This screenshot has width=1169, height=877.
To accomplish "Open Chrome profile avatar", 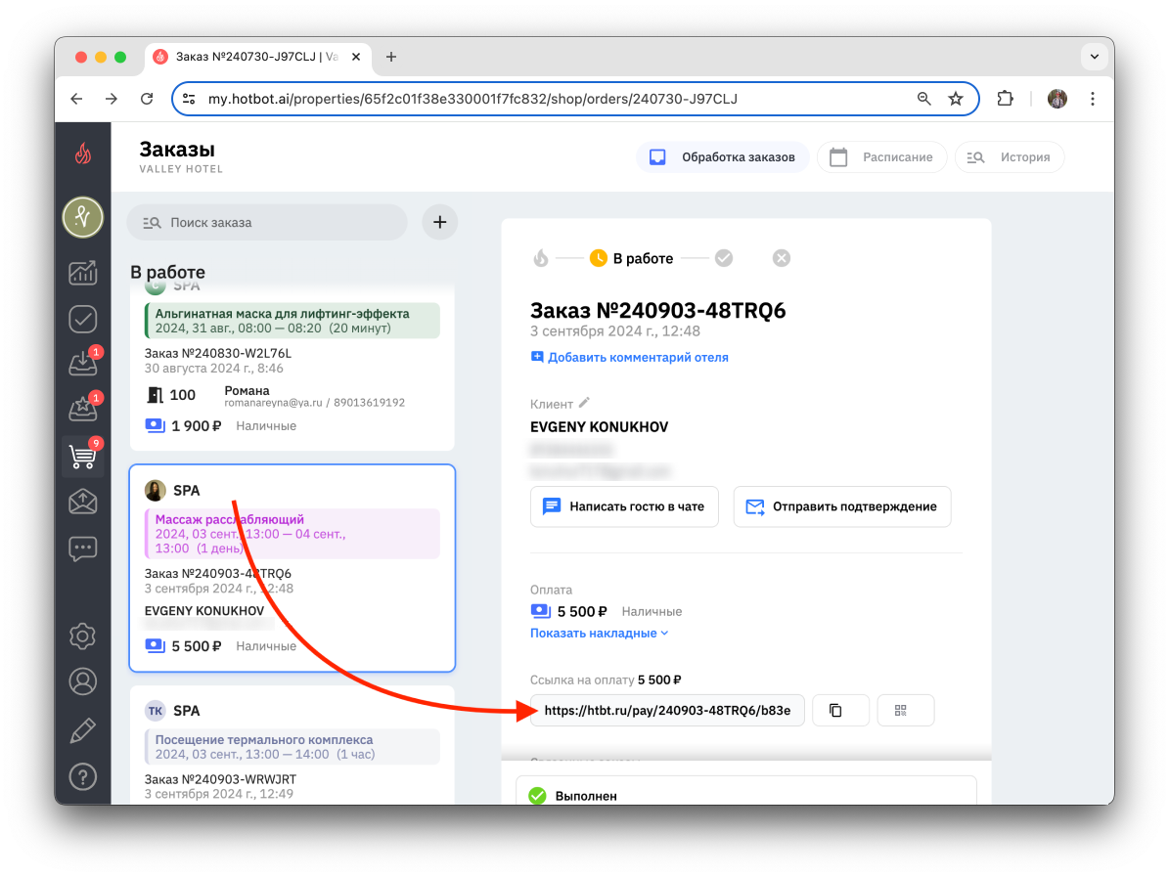I will coord(1057,99).
